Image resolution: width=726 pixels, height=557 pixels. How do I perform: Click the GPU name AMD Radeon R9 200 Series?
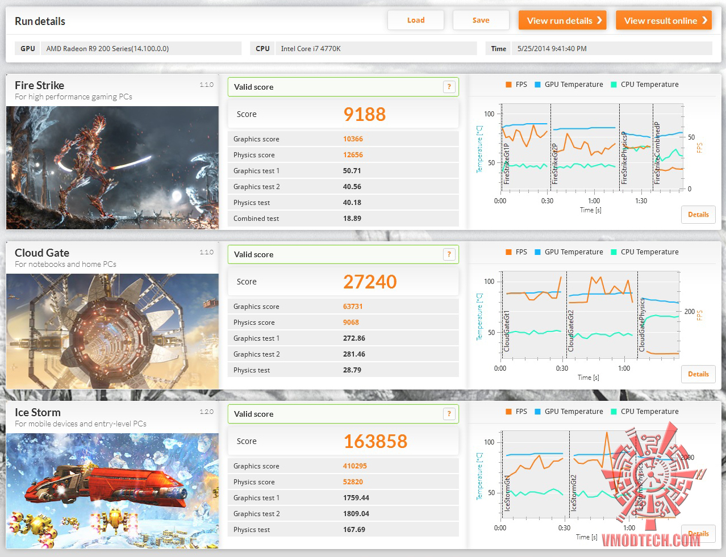pos(107,49)
